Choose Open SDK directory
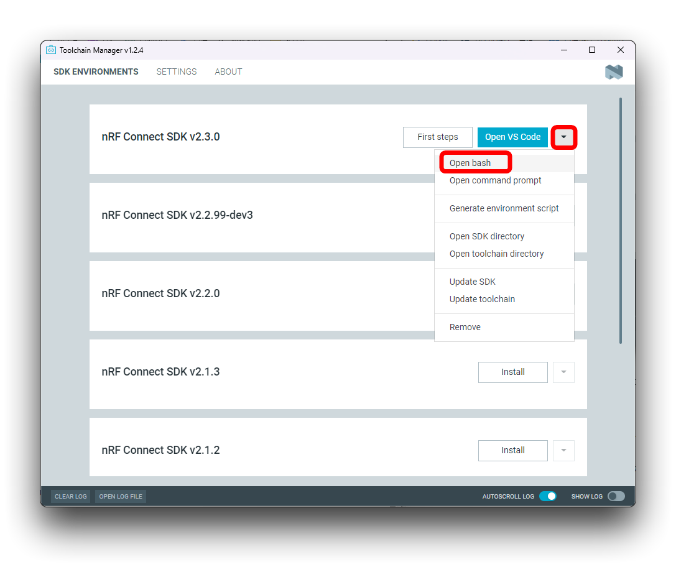676x567 pixels. [x=504, y=236]
